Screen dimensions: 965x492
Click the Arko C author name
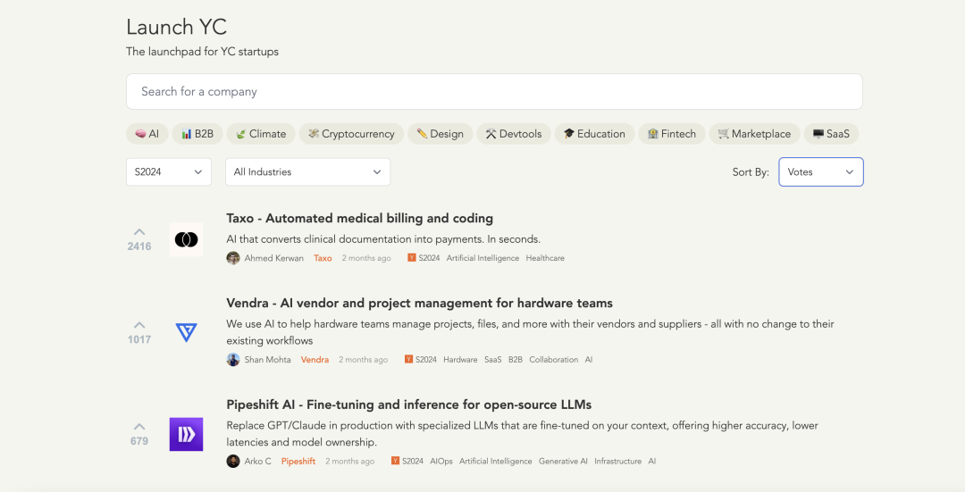click(x=257, y=462)
